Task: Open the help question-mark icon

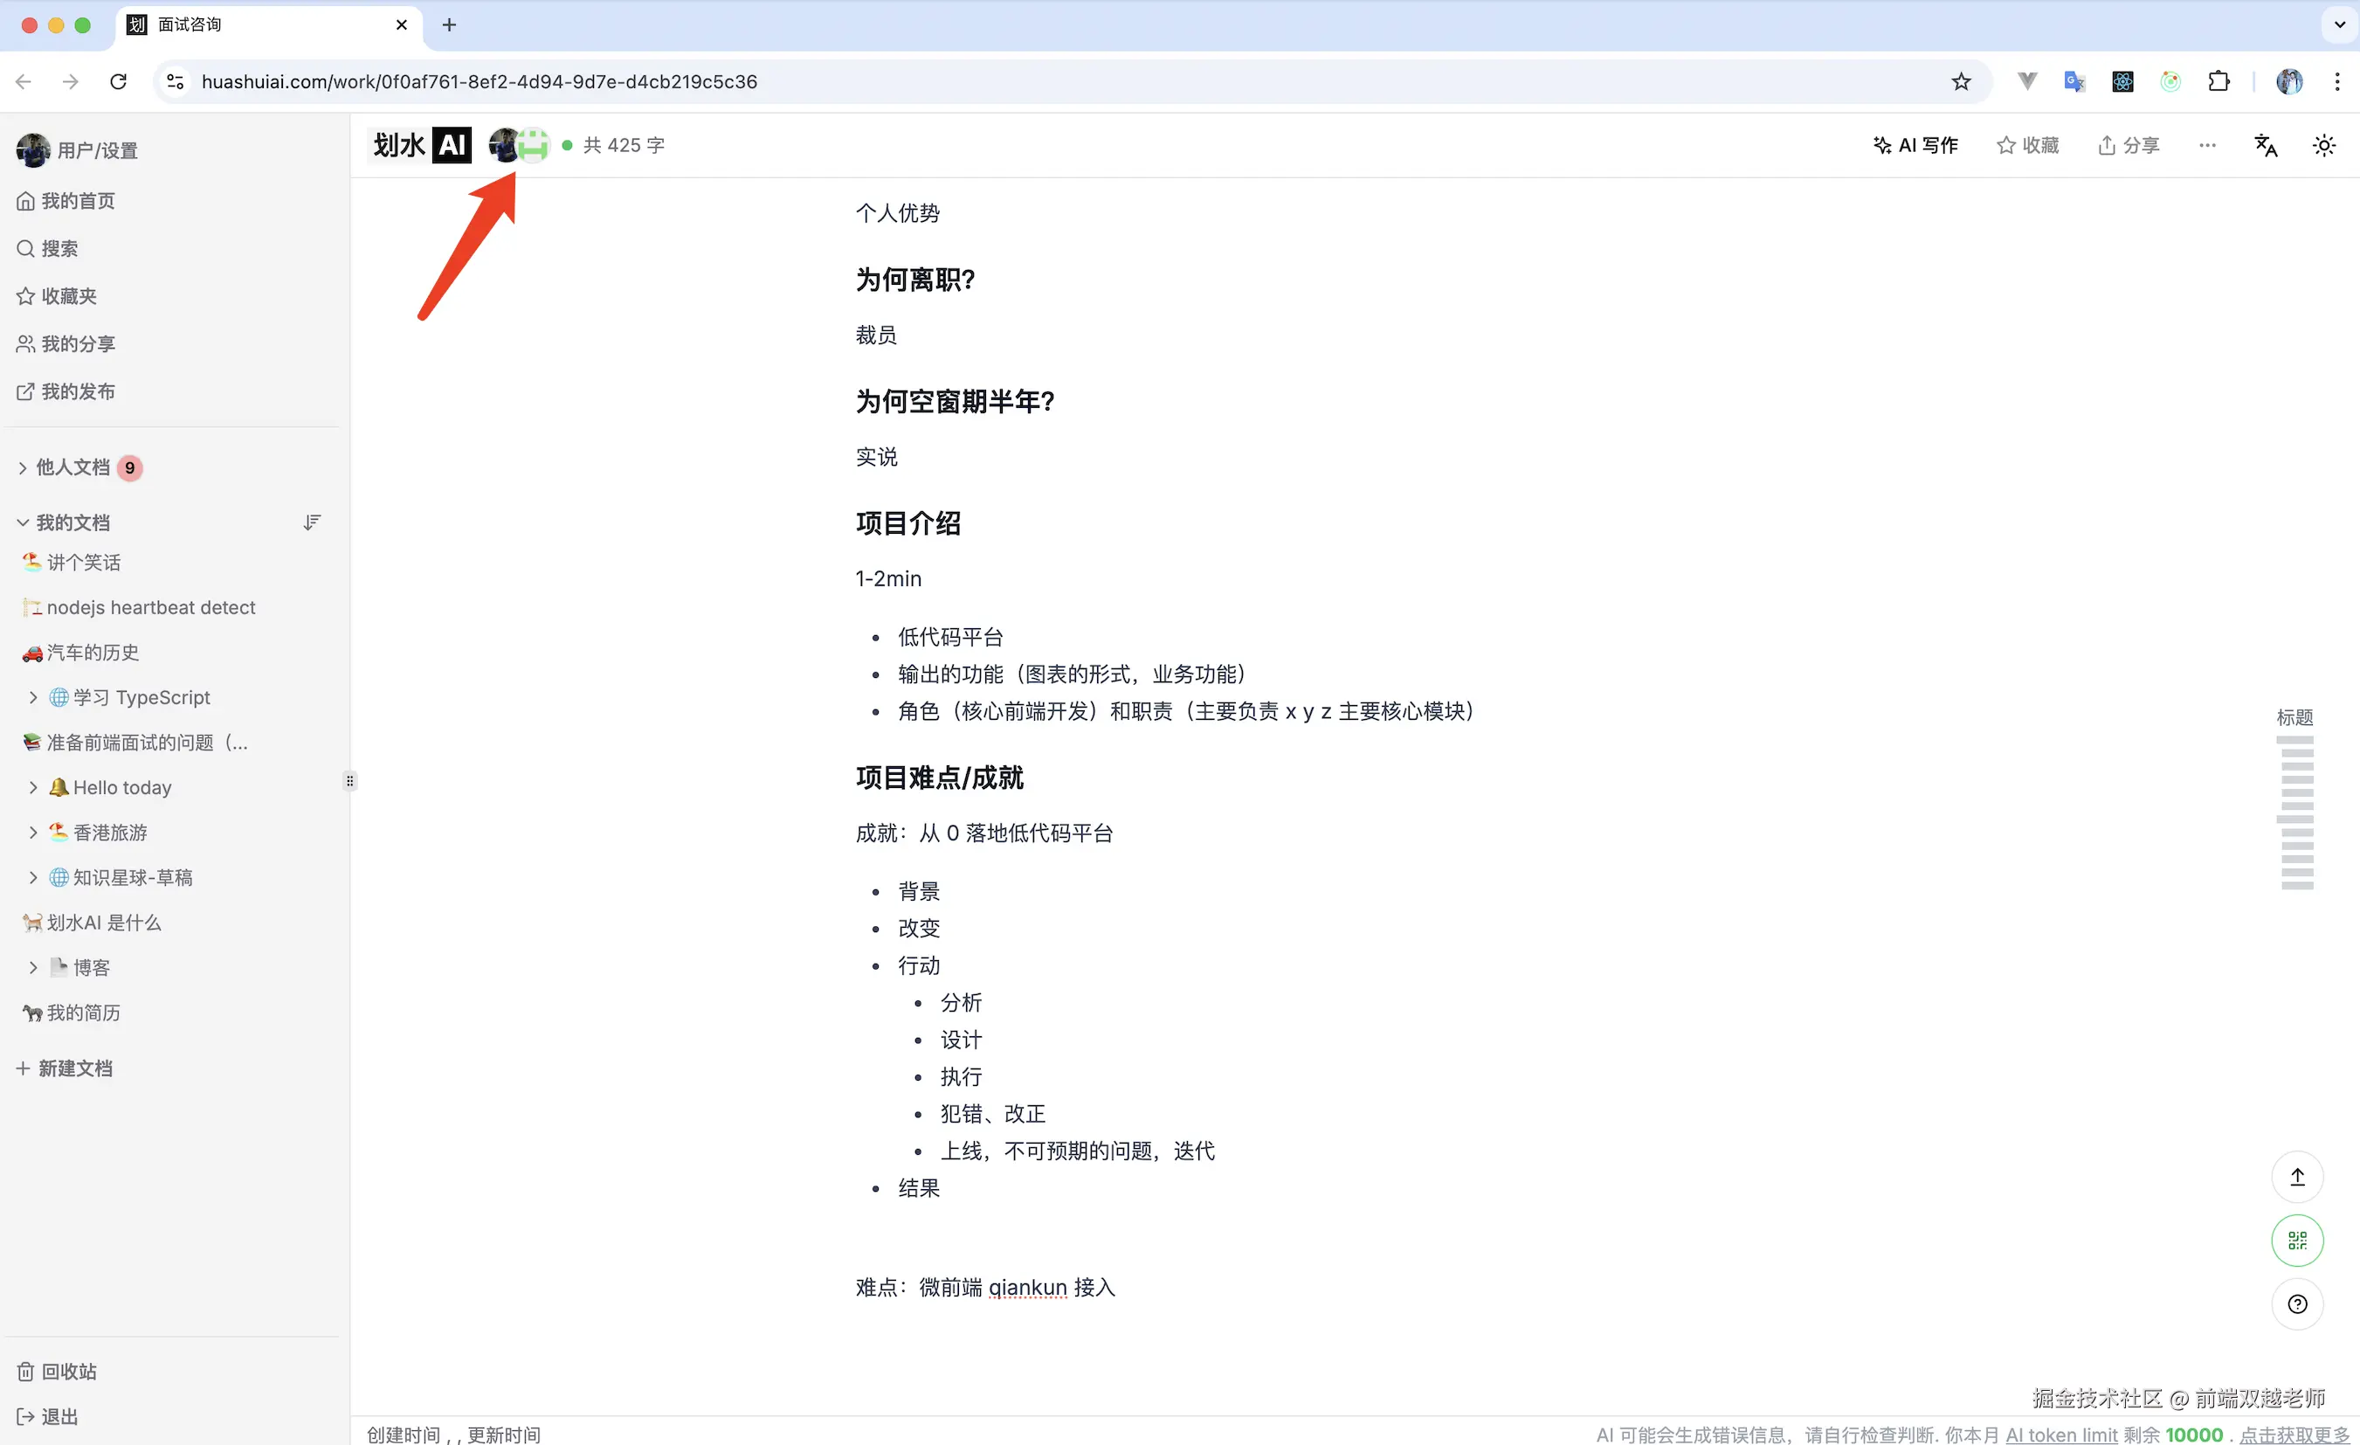Action: point(2296,1303)
